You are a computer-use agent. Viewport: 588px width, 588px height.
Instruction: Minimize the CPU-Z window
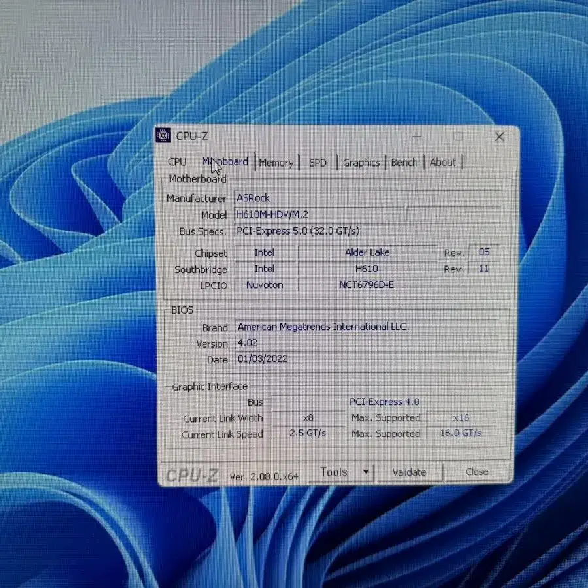tap(417, 137)
